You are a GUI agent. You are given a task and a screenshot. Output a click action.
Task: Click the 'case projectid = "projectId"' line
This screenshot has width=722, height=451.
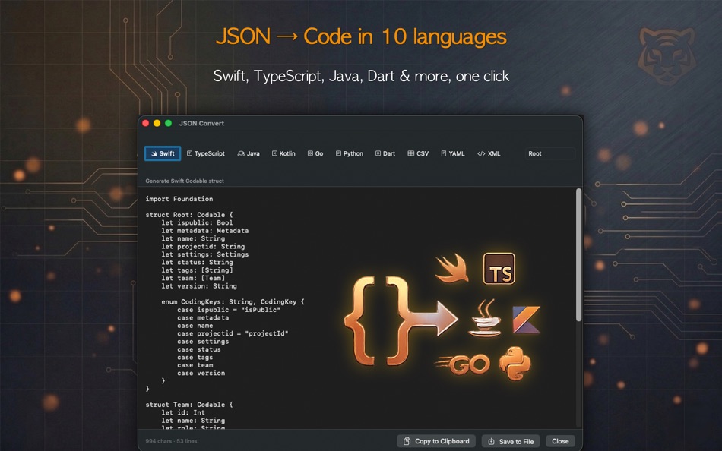pyautogui.click(x=233, y=333)
